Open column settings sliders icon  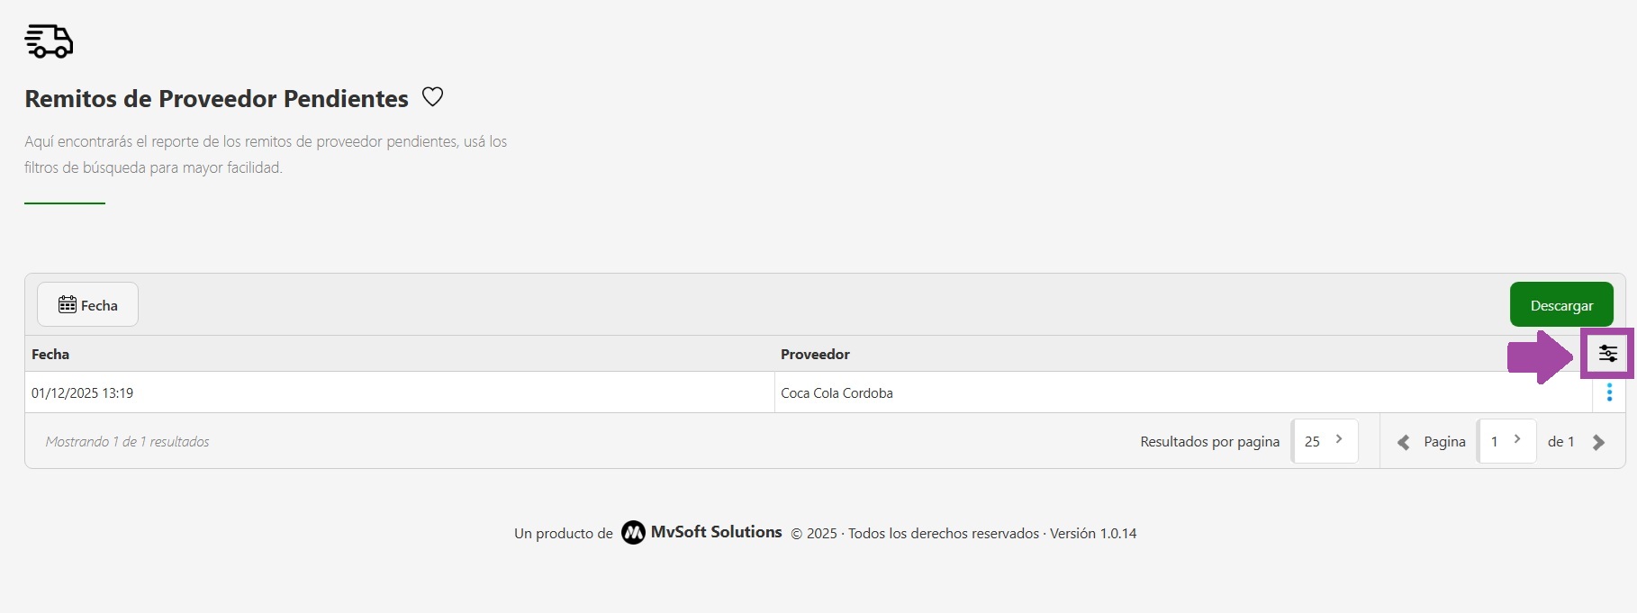(1607, 354)
